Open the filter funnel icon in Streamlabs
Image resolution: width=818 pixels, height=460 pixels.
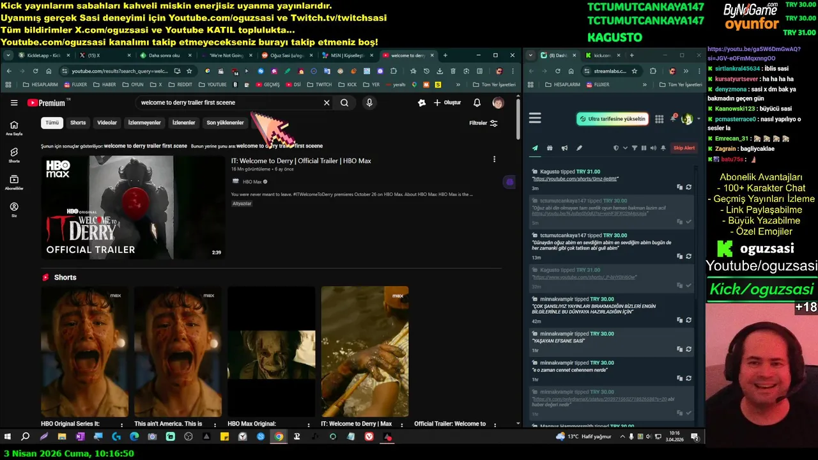tap(635, 148)
